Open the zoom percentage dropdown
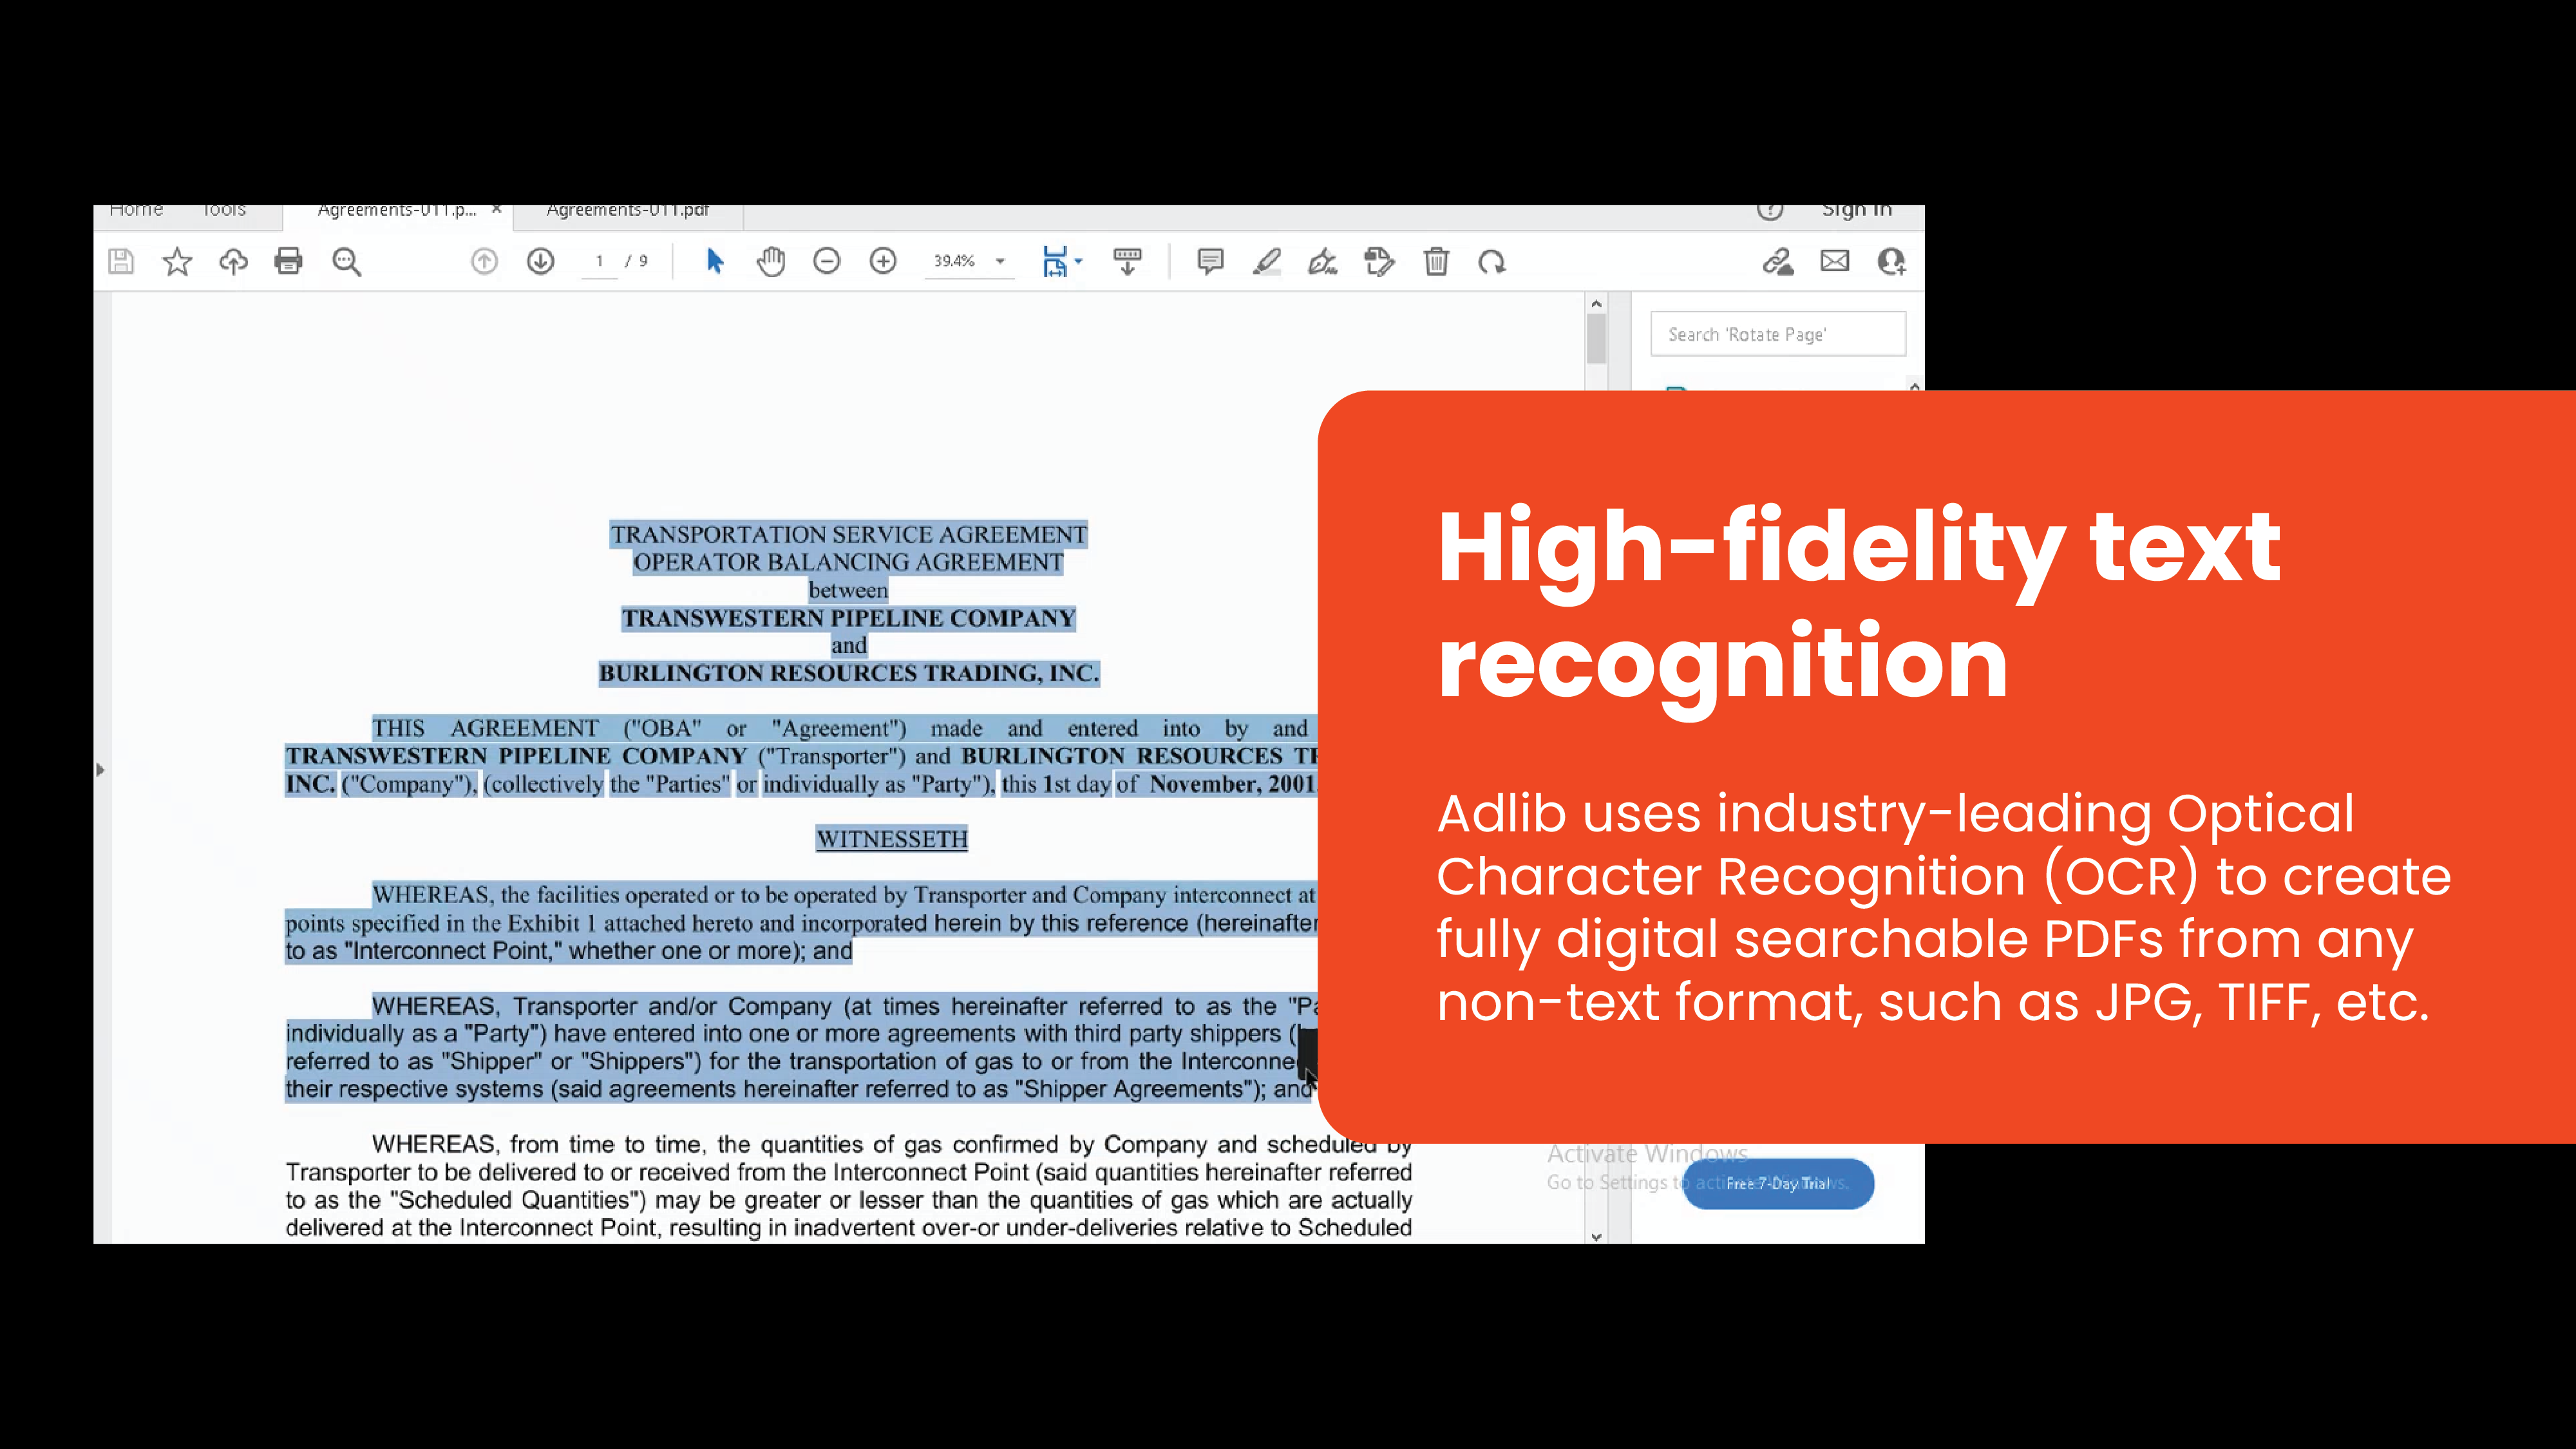Image resolution: width=2576 pixels, height=1449 pixels. click(x=1000, y=262)
